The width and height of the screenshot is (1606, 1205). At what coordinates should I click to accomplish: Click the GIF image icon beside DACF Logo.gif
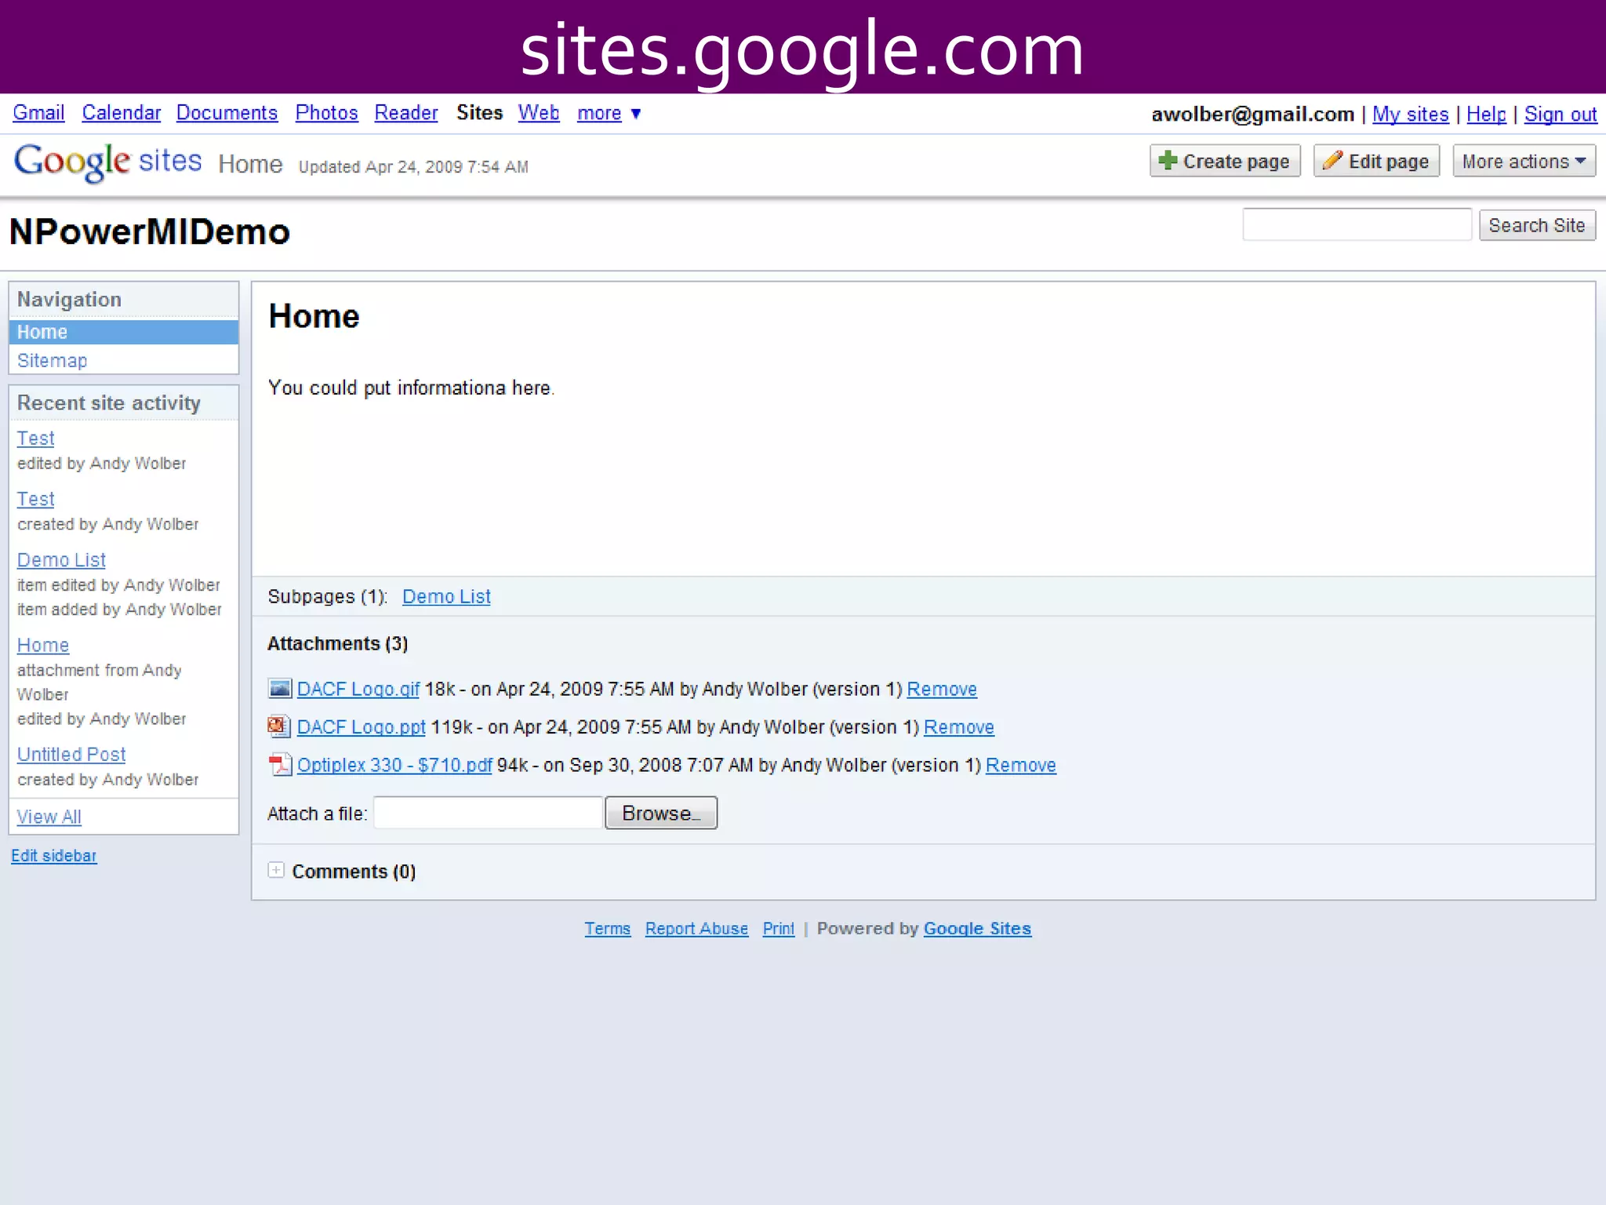click(279, 689)
